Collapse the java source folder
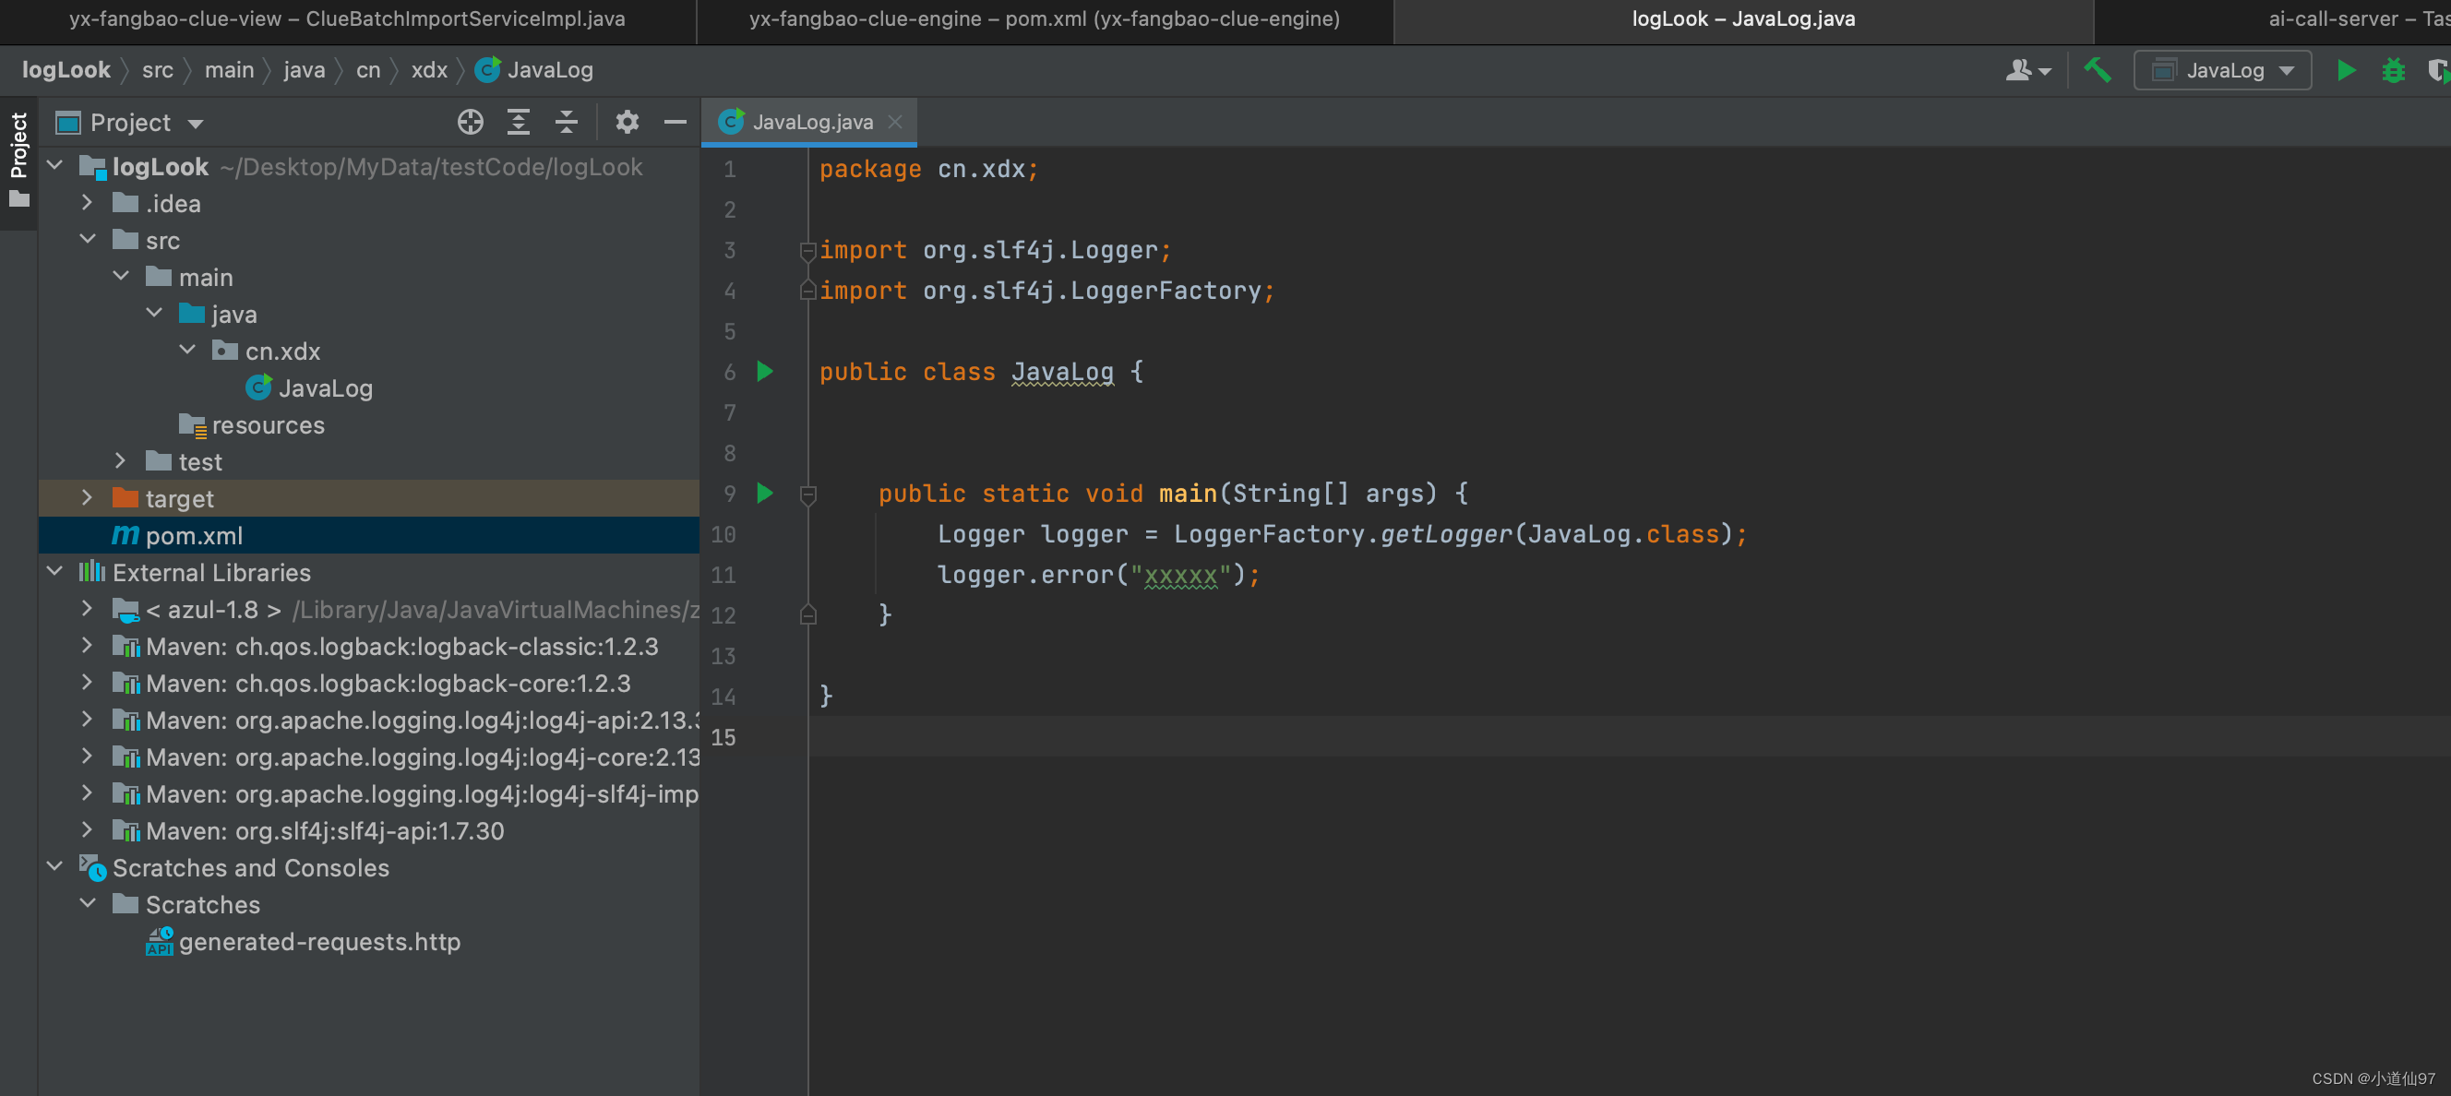This screenshot has height=1096, width=2451. pos(154,314)
